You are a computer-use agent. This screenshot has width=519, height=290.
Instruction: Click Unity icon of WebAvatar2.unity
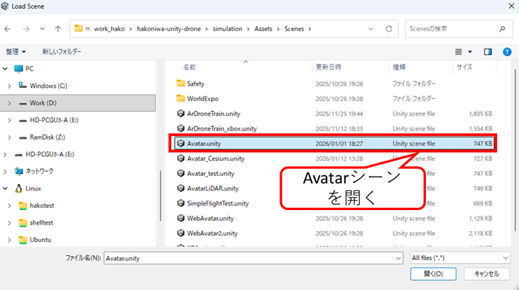(x=181, y=233)
